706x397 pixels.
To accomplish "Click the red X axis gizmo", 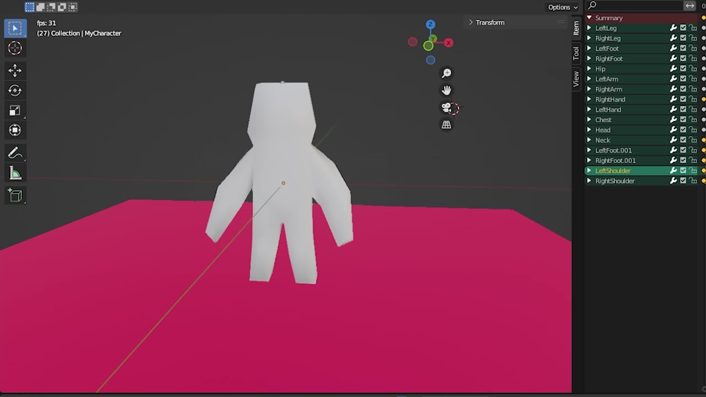I will (449, 43).
